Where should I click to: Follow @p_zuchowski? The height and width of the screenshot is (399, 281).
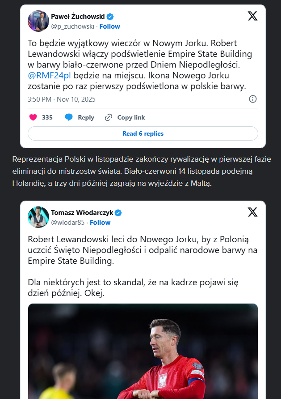pyautogui.click(x=109, y=26)
